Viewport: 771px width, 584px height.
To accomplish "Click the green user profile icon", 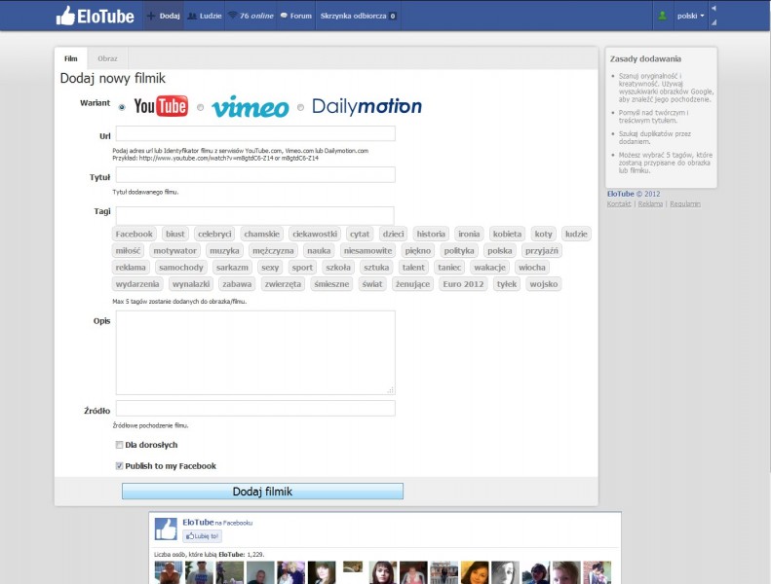I will click(x=663, y=17).
